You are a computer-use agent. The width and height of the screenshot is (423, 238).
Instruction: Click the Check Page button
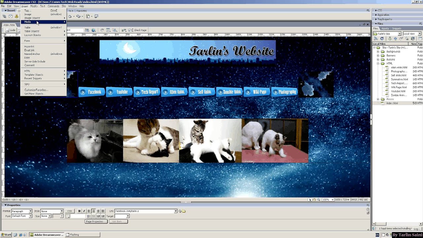[x=138, y=30]
